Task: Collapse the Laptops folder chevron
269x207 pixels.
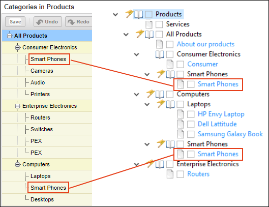Action: pos(147,104)
